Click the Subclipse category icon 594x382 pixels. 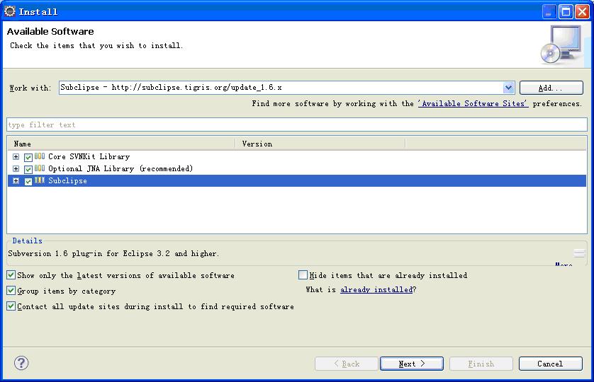point(40,180)
